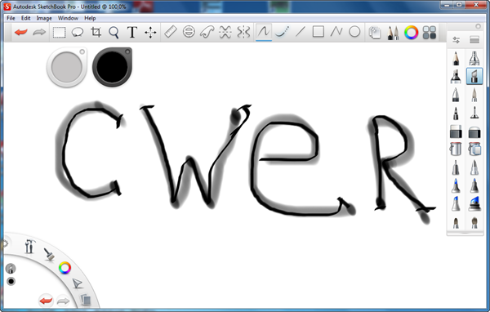Open the Layers editor from toolbar

(x=374, y=33)
